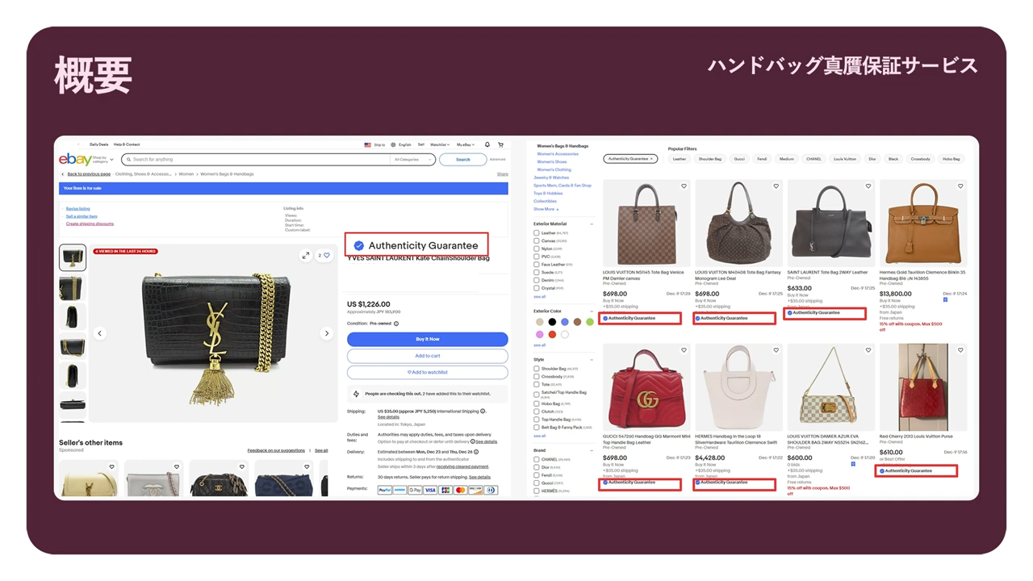Remove the Authenticity Guarantee filter chip
Screen dimensions: 1033x581
pyautogui.click(x=652, y=159)
